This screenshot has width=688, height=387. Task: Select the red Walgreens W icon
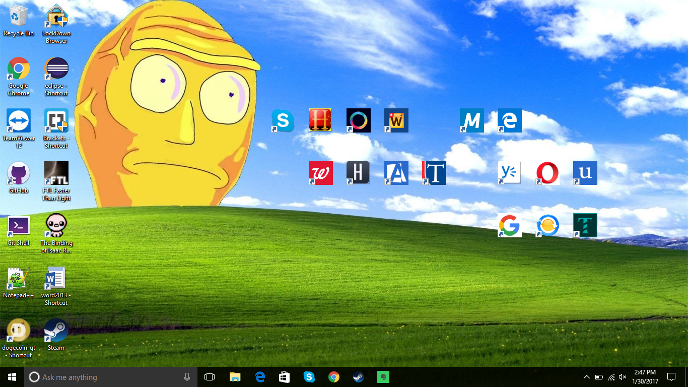[321, 173]
